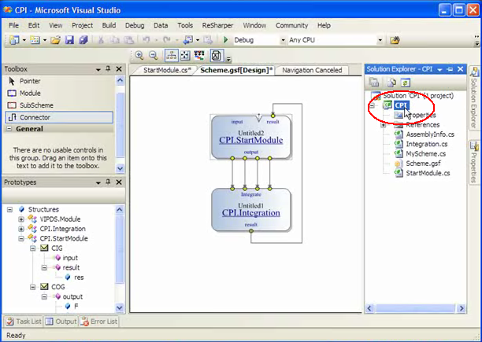Toggle auto-hide pin on Toolbox panel
482x342 pixels.
point(109,69)
